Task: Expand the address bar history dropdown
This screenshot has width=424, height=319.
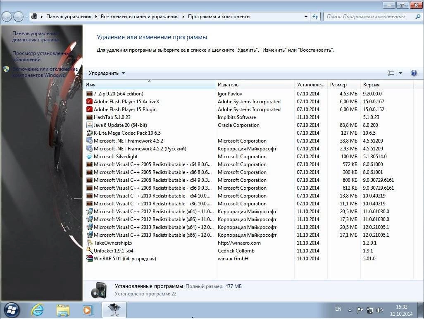Action: click(x=306, y=17)
